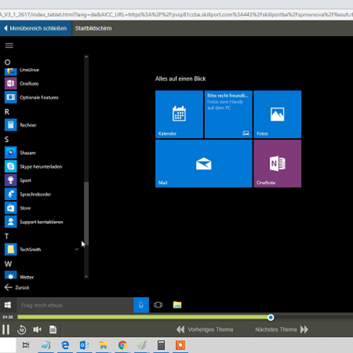Pause the training video

pyautogui.click(x=6, y=330)
